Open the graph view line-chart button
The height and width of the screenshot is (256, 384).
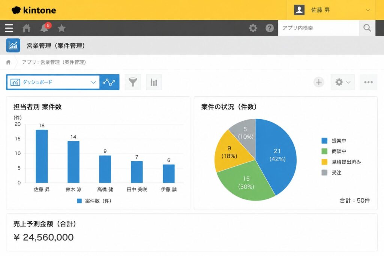[x=109, y=82]
